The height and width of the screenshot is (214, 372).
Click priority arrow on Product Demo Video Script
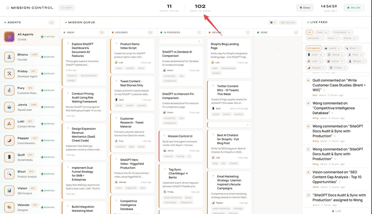coord(116,44)
